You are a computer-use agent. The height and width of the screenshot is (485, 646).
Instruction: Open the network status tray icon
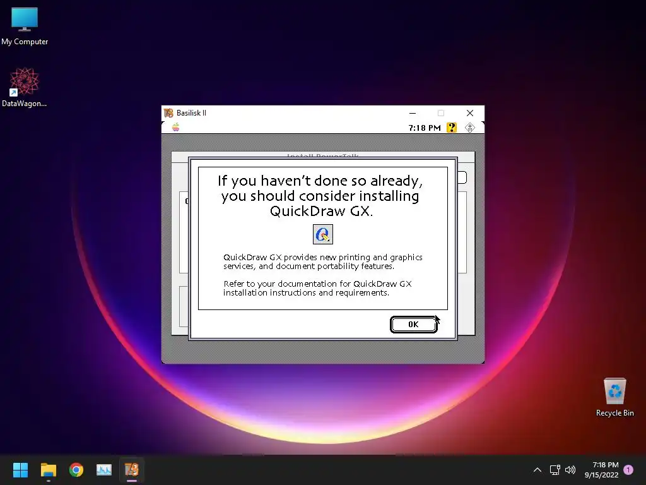[x=555, y=470]
